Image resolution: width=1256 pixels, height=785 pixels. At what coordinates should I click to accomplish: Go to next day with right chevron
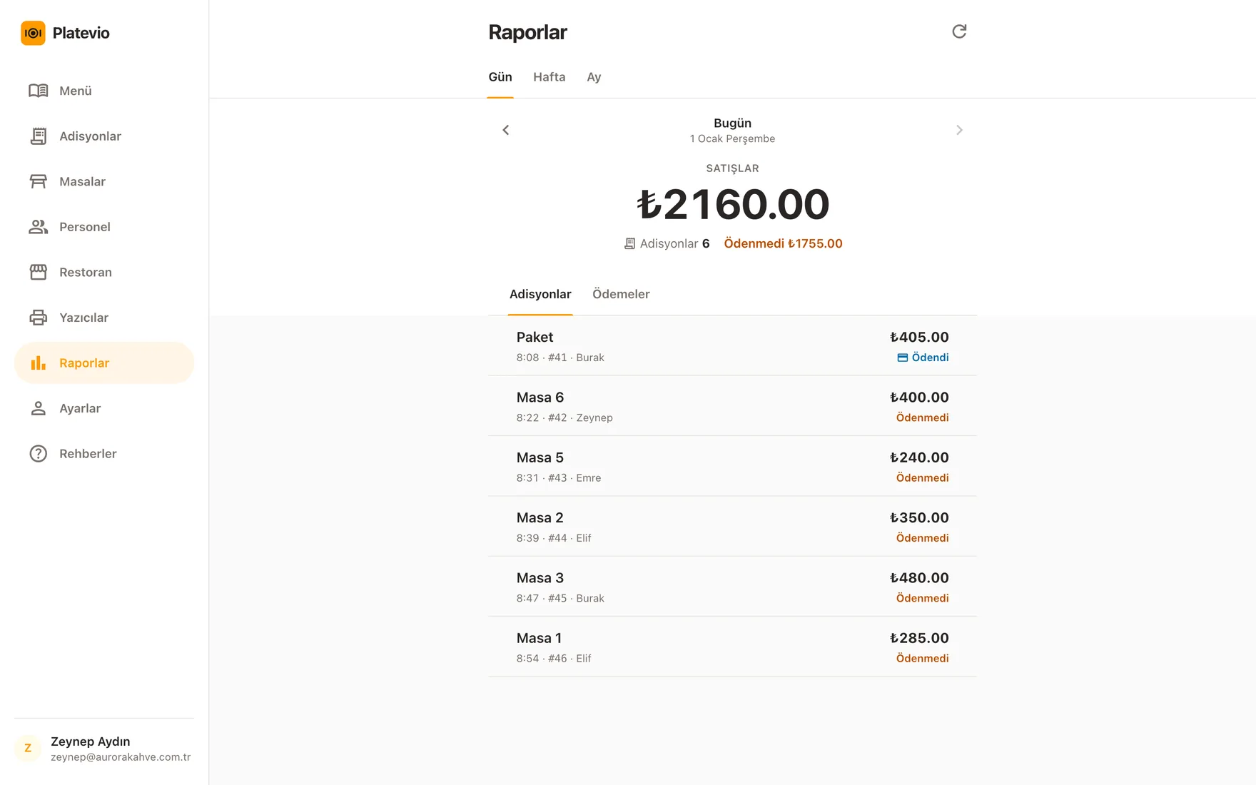pos(959,130)
